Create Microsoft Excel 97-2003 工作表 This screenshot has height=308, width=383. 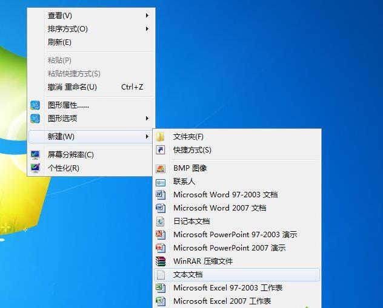(x=237, y=288)
